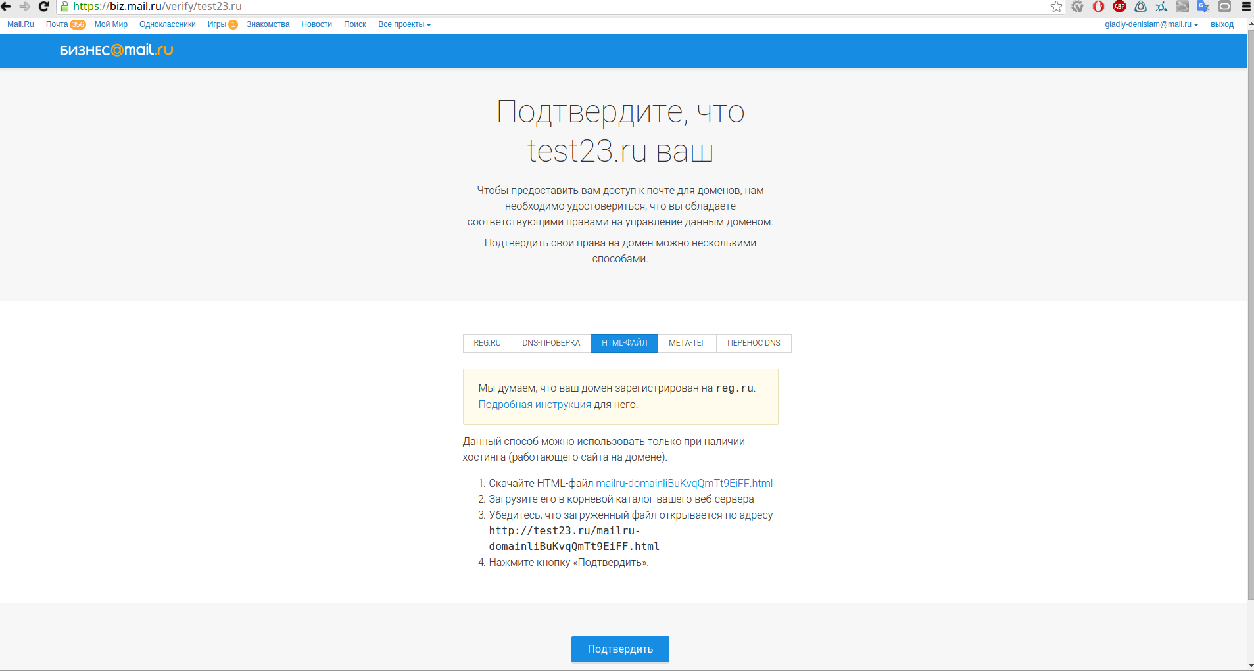Reload the page with the refresh icon

tap(44, 7)
